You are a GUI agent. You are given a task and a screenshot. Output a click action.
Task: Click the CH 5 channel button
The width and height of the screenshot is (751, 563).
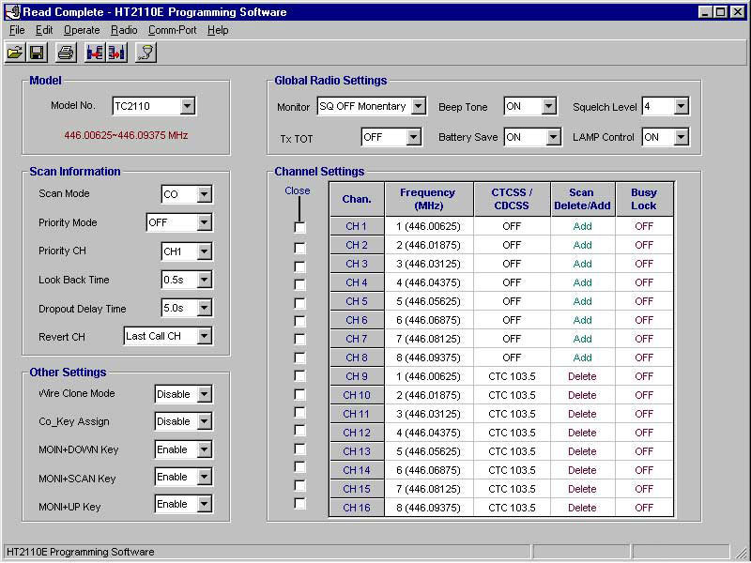pos(356,301)
